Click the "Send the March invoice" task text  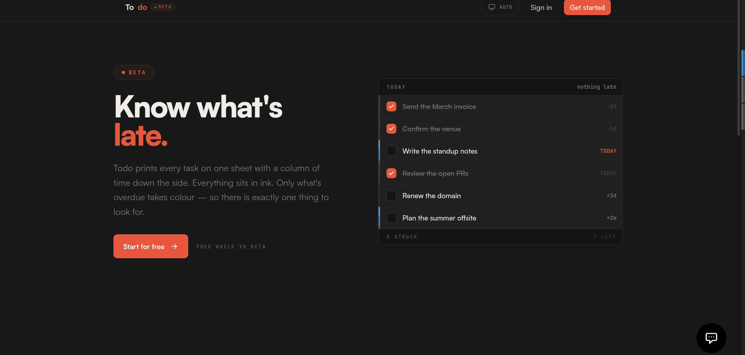click(439, 107)
